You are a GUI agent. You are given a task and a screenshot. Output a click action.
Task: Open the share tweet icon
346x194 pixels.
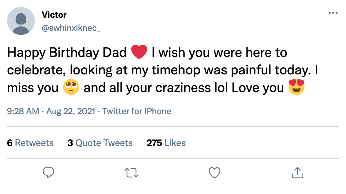point(297,173)
